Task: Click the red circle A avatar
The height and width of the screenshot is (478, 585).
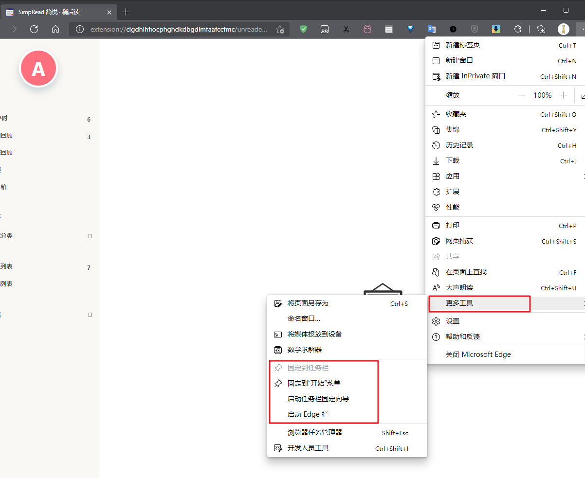Action: click(38, 69)
